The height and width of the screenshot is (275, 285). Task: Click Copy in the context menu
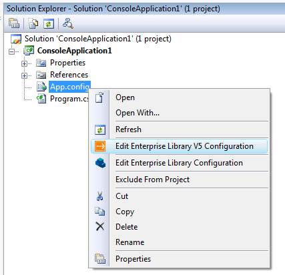coord(125,212)
